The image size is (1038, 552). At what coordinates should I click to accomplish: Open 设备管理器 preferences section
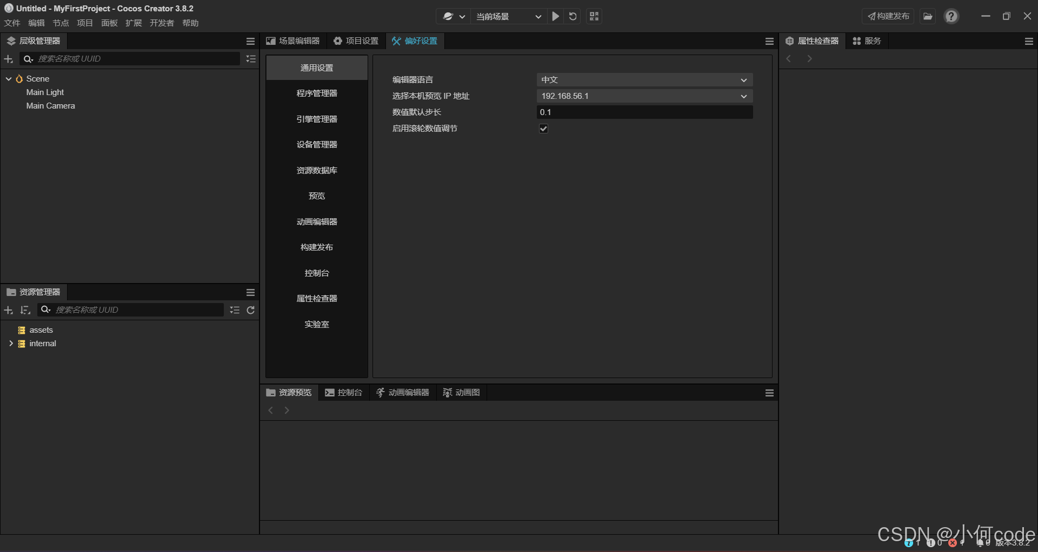[x=317, y=145]
